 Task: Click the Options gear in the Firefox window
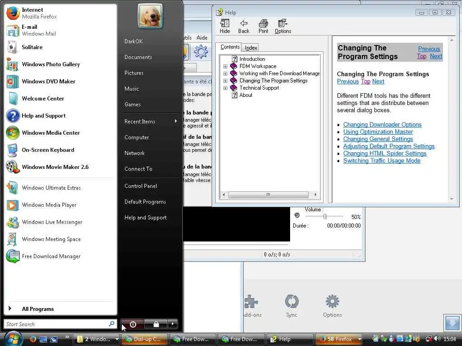[333, 306]
